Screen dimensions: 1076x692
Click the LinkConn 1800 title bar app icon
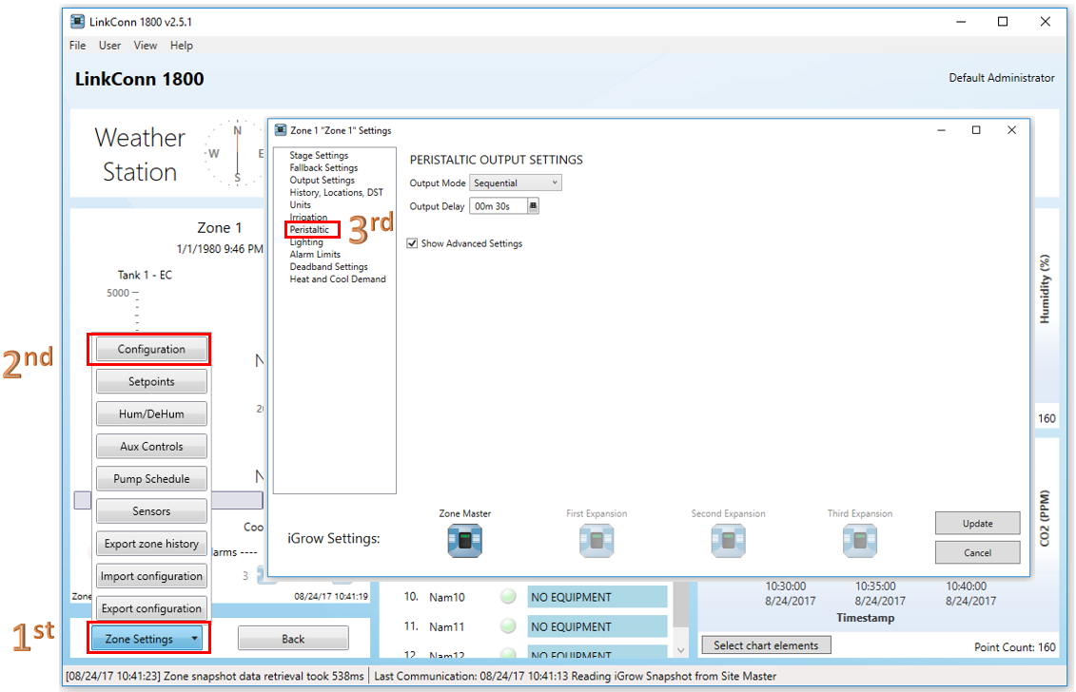[x=78, y=21]
